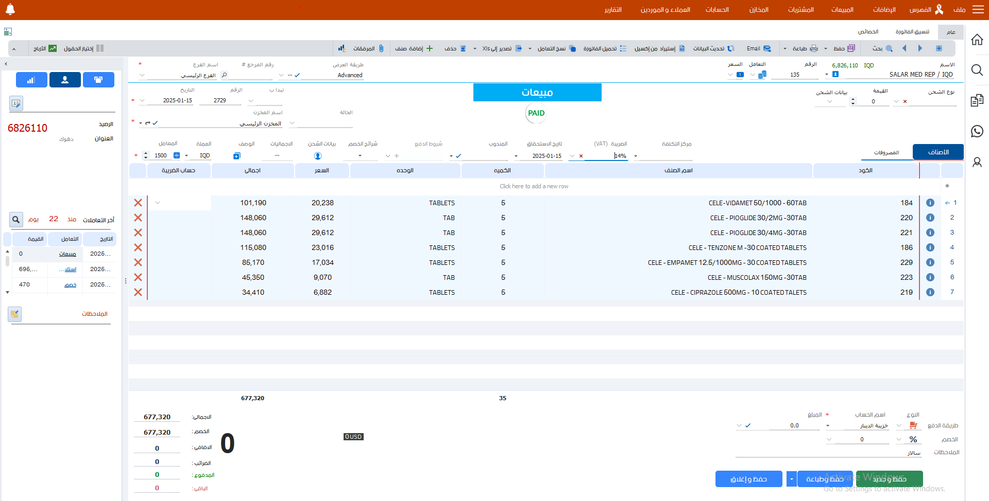
Task: Click the notification bell icon
Action: [x=10, y=9]
